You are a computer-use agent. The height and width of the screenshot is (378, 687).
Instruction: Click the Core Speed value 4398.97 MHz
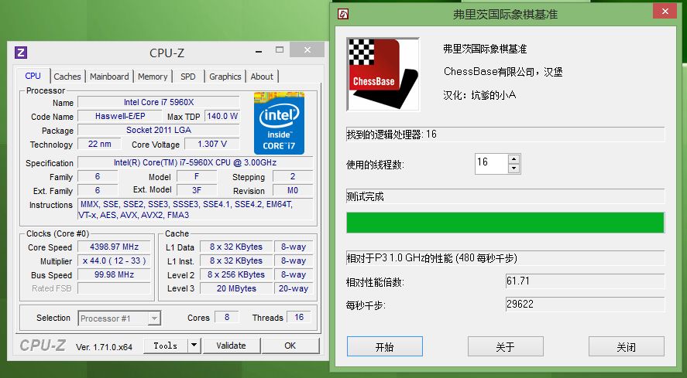(x=114, y=247)
